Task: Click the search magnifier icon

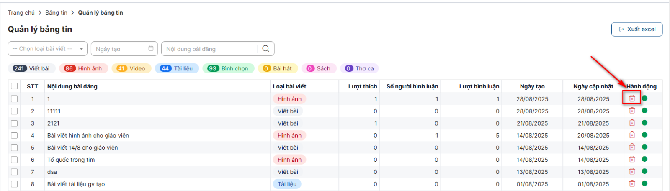Action: (265, 49)
